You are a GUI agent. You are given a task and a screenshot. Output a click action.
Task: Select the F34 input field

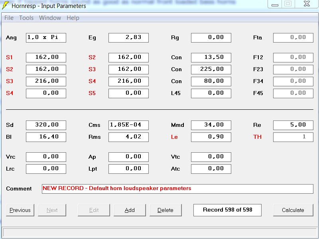(293, 82)
